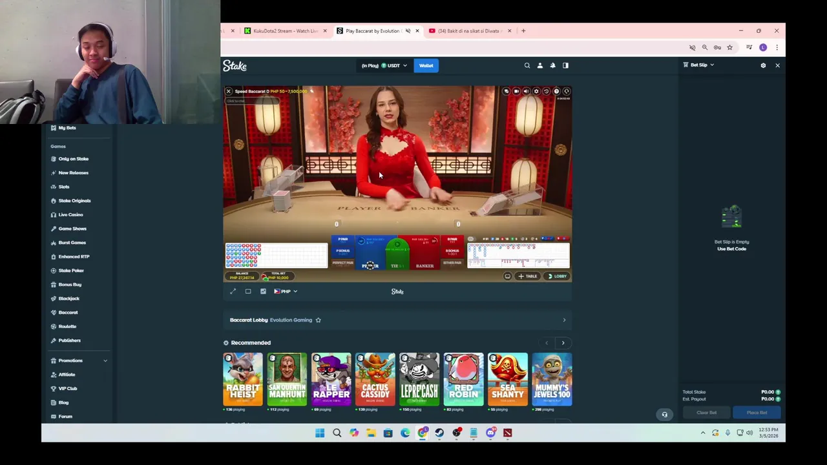Viewport: 827px width, 465px height.
Task: Bet on Tie area
Action: click(397, 253)
